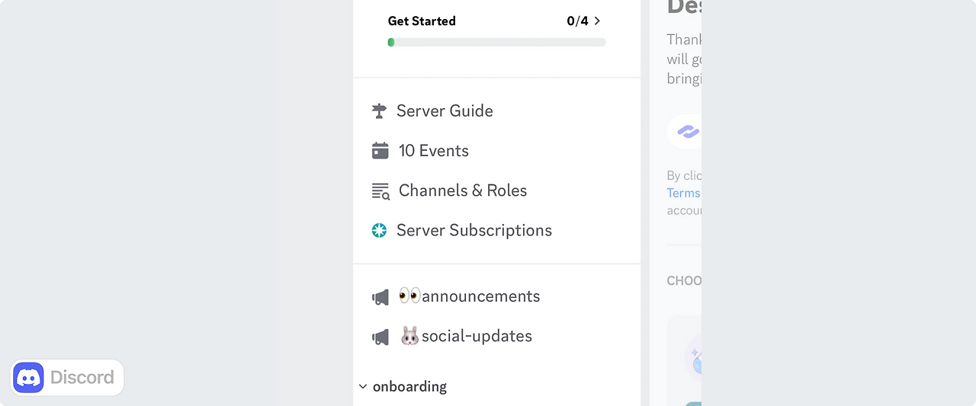Go to Channels & Roles
This screenshot has width=976, height=406.
click(463, 190)
